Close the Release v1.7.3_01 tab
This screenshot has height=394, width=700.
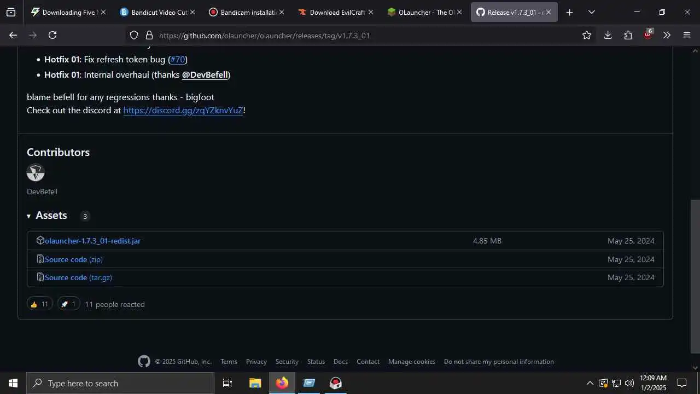[549, 12]
